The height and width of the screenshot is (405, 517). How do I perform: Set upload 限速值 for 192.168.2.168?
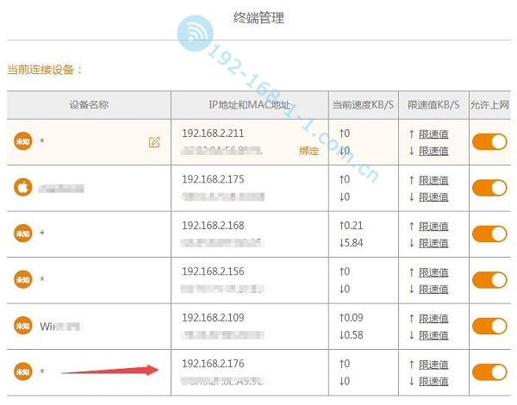tap(433, 227)
